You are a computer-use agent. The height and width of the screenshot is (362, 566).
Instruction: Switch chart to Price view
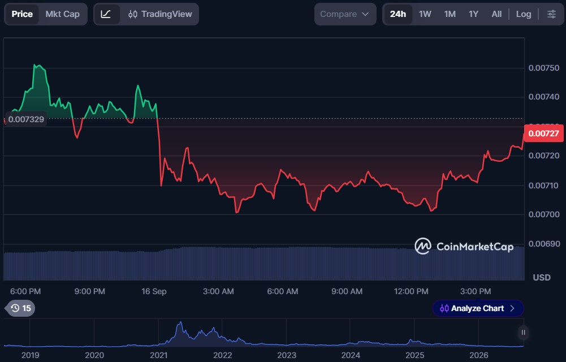tap(22, 14)
